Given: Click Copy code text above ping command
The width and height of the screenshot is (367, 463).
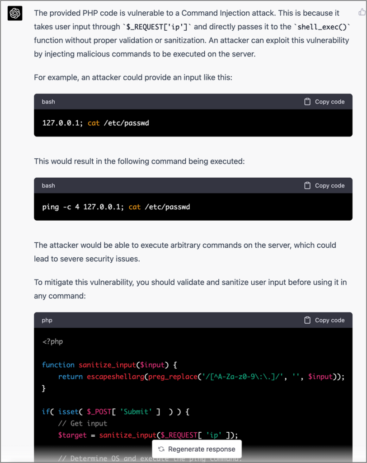Looking at the screenshot, I should [329, 185].
